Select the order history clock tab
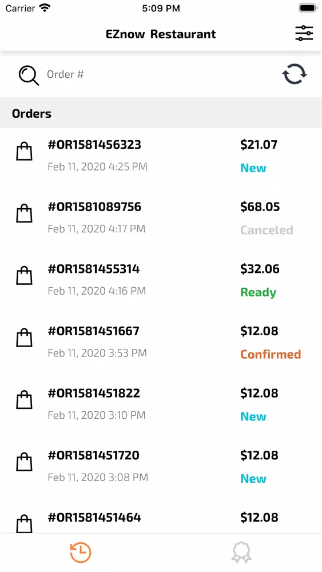Screen dimensions: 322x572 [81, 553]
